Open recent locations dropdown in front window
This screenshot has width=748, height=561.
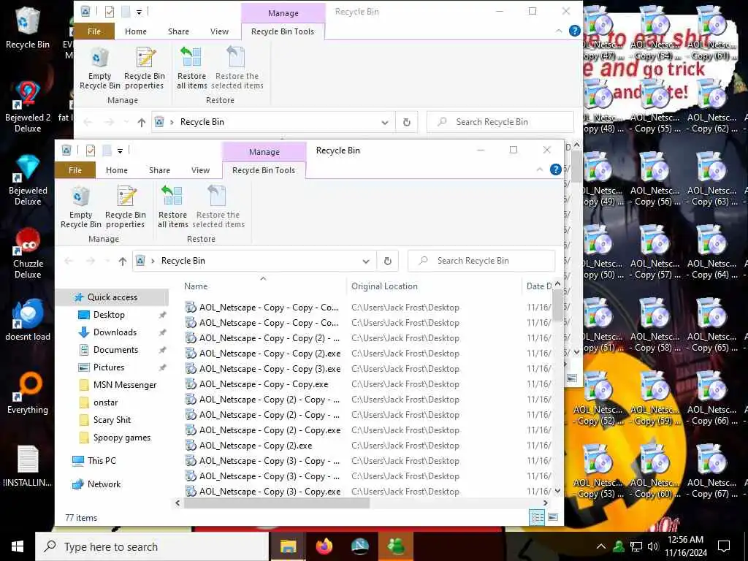(x=107, y=261)
